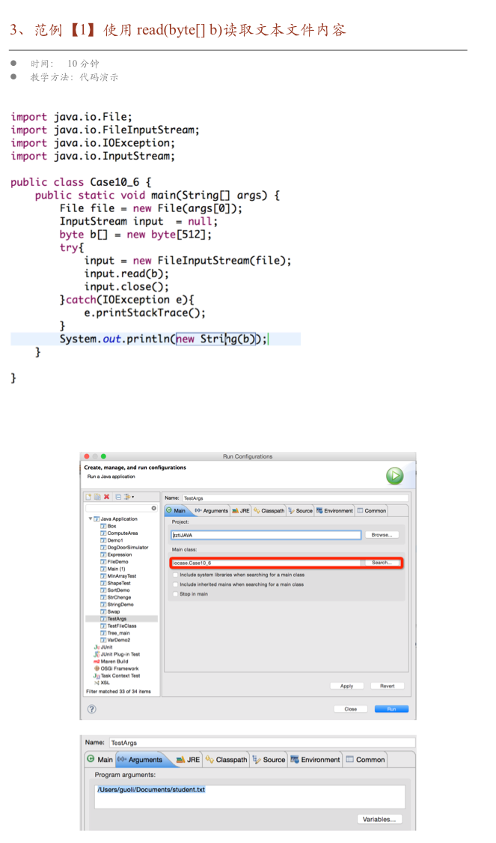Screen dimensions: 496x843
Task: Select Main tab in the Program arguments panel
Action: coord(99,760)
